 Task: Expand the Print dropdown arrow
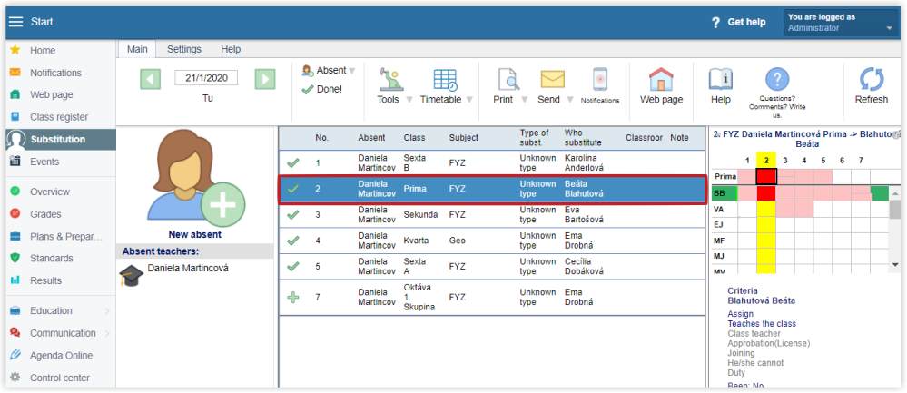[524, 100]
